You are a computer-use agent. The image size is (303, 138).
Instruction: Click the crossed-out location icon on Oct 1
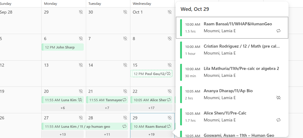(170, 12)
